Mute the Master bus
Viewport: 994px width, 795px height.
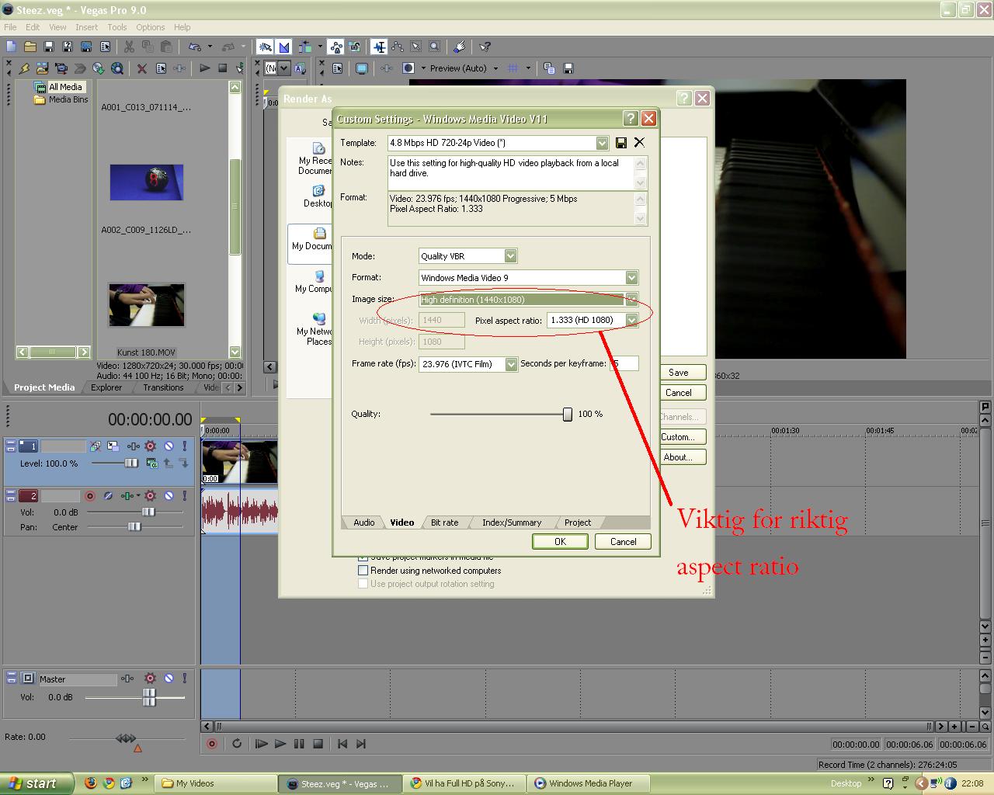coord(169,679)
